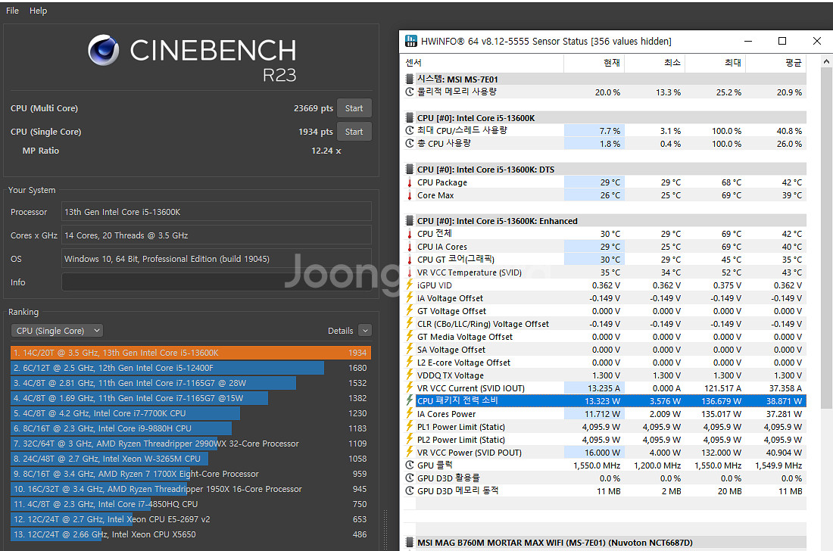
Task: Click thermometer icon beside CPU IA Cores
Action: 410,247
